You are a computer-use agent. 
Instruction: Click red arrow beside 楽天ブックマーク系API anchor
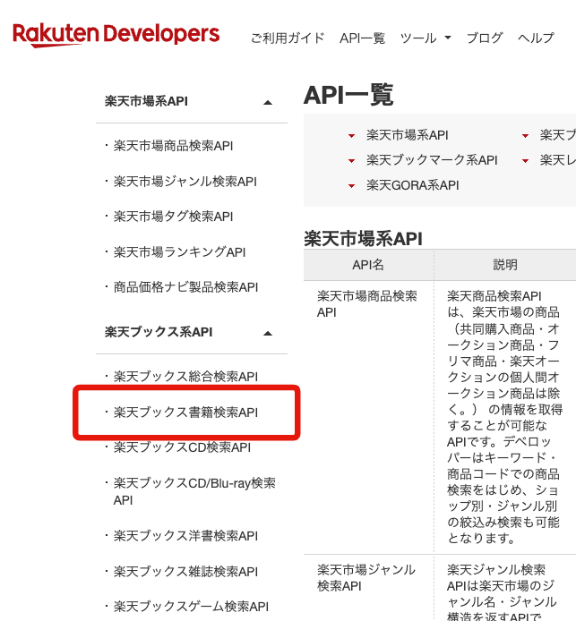point(351,161)
